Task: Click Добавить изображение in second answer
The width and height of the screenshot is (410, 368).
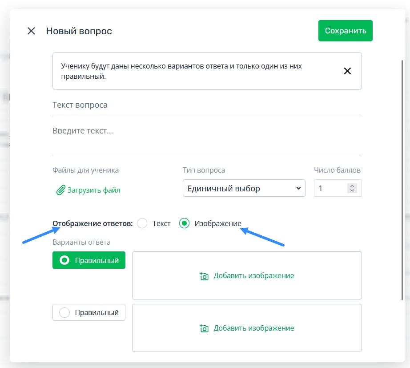Action: 253,328
